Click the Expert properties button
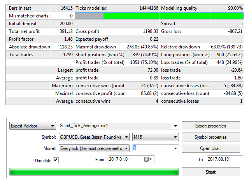The width and height of the screenshot is (249, 186). coord(210,126)
